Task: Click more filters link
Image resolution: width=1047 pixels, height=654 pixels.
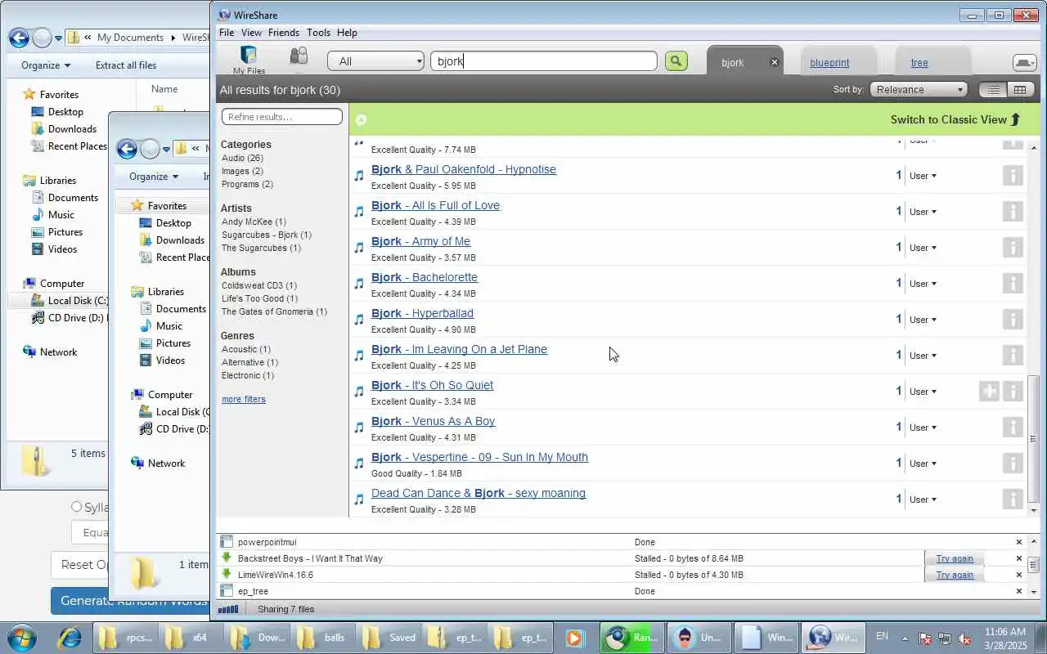Action: coord(244,399)
